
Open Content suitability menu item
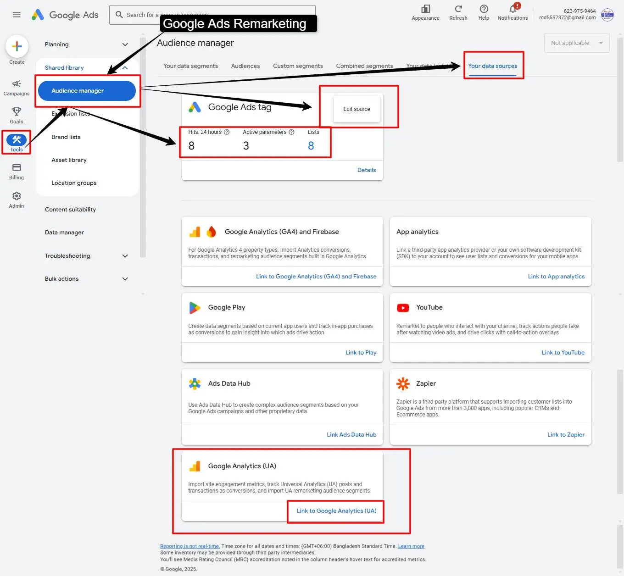tap(70, 210)
